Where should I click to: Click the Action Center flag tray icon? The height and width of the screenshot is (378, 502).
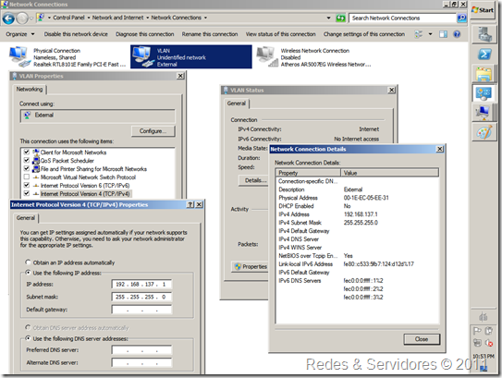(x=477, y=331)
